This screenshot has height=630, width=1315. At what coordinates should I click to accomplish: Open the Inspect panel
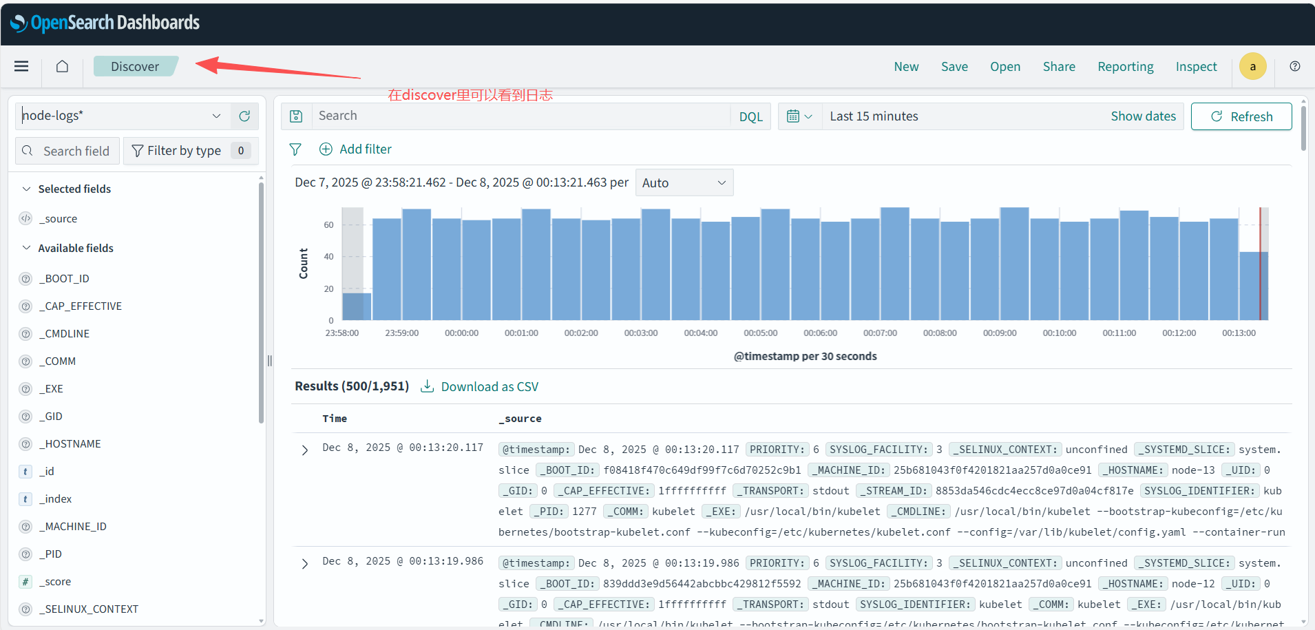(x=1196, y=67)
